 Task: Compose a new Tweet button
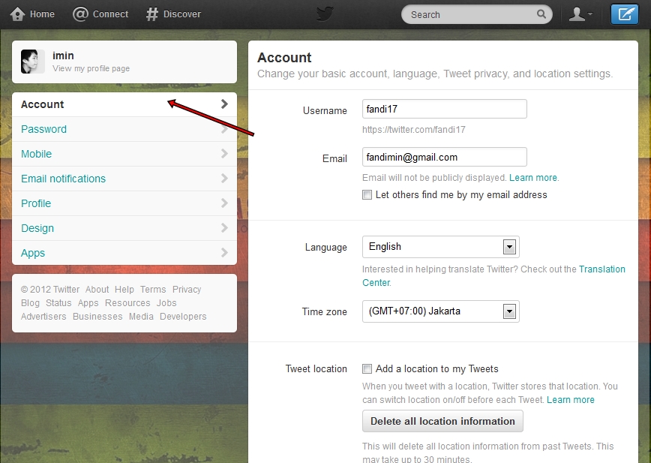click(x=625, y=14)
